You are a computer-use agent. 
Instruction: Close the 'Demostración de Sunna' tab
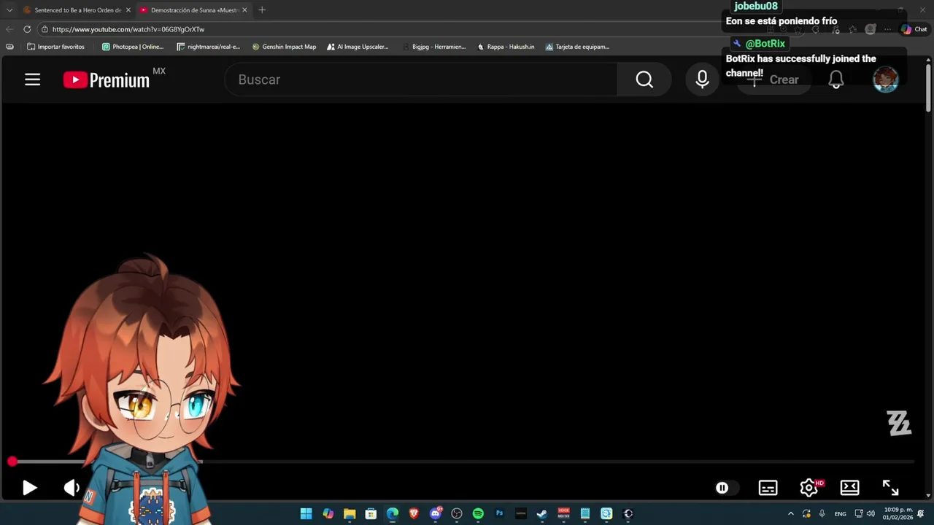[244, 10]
